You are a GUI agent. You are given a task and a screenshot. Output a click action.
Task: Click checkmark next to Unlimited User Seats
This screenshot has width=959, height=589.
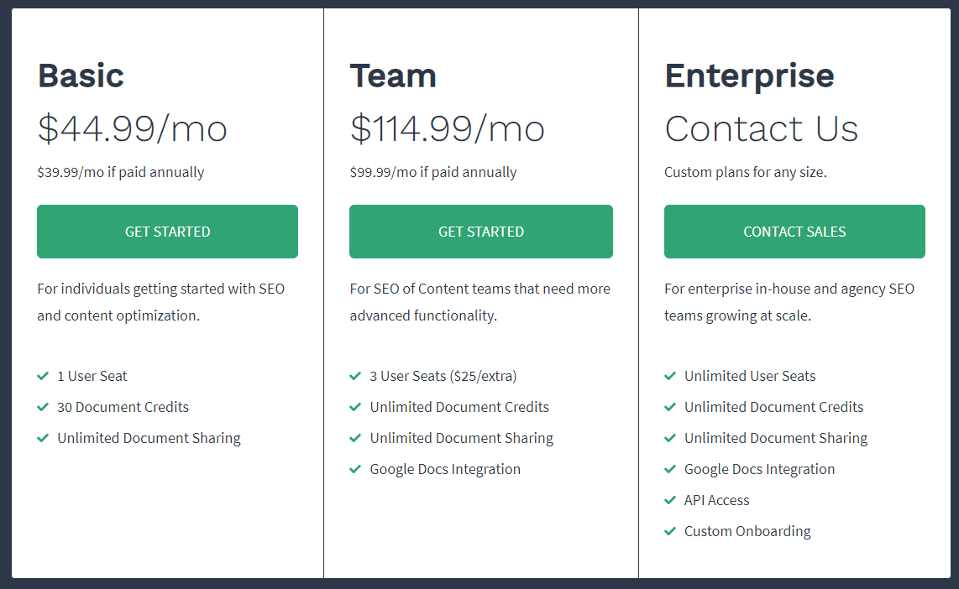(670, 376)
